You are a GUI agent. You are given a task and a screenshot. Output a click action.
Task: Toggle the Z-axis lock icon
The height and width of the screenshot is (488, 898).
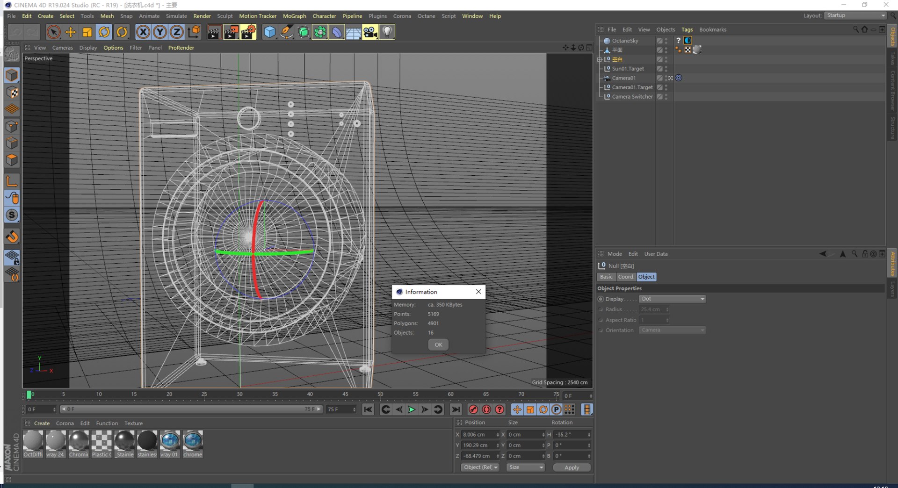tap(176, 32)
